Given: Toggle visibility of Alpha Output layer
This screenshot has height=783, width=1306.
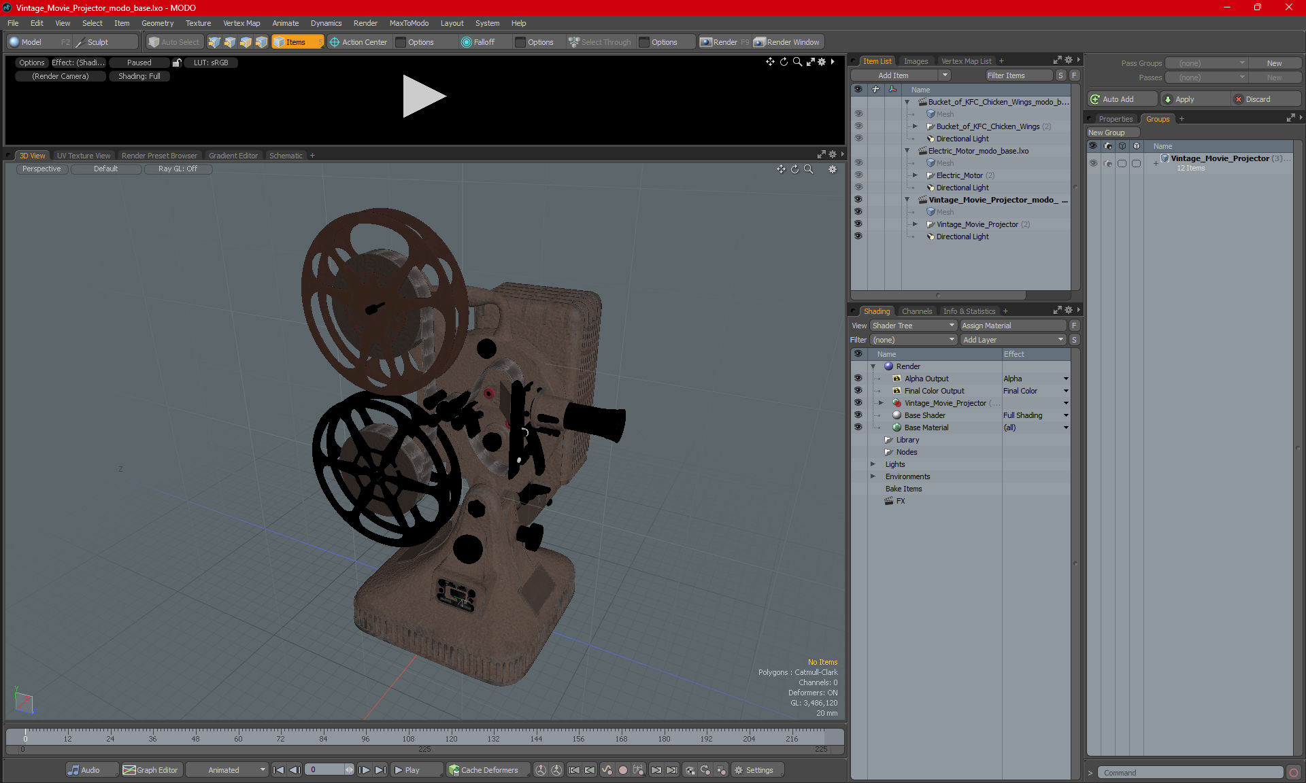Looking at the screenshot, I should 858,379.
